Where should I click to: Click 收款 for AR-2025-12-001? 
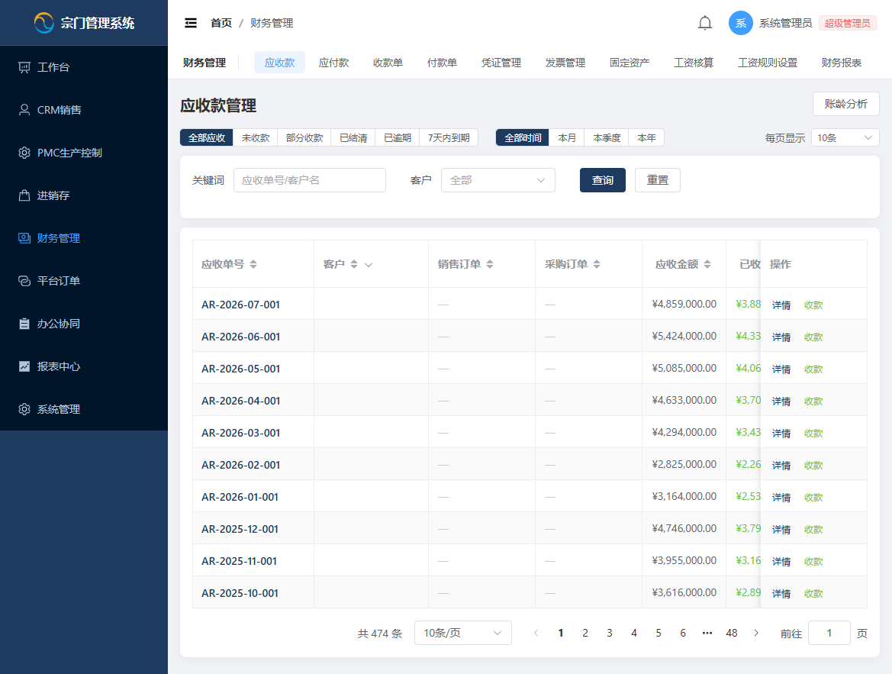click(x=813, y=530)
